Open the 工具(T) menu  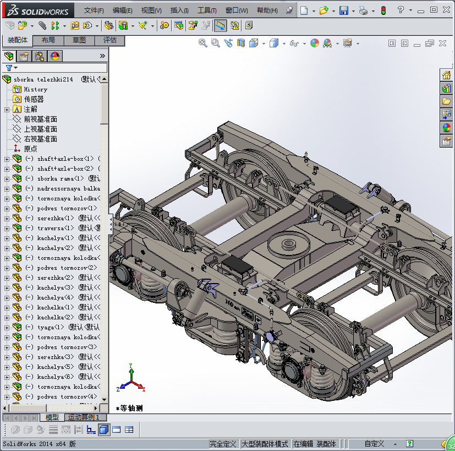[207, 10]
